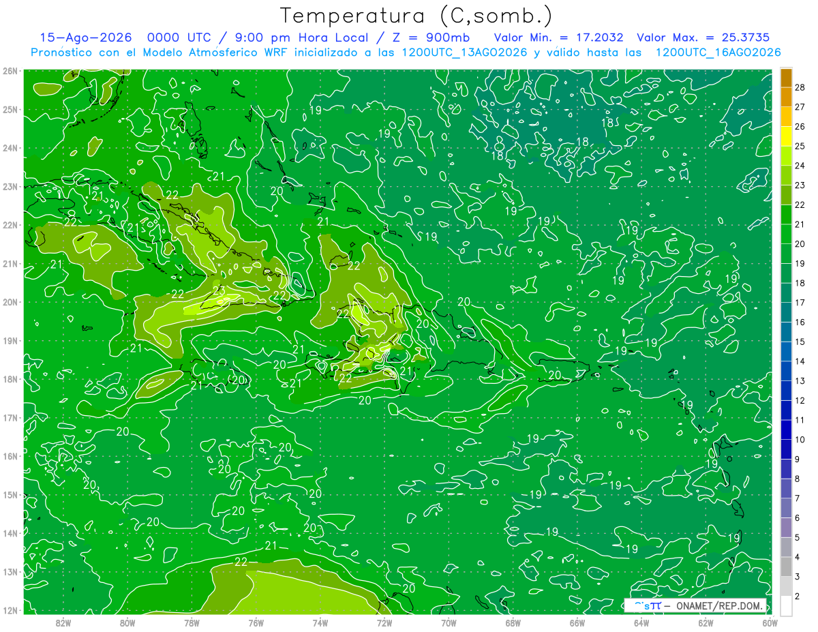Click the "70W" longitude axis label

[x=449, y=622]
